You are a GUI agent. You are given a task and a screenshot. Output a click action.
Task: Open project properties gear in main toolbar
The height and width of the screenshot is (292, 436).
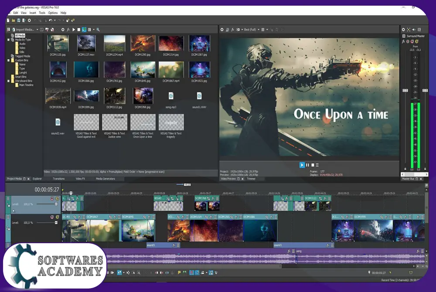point(29,20)
